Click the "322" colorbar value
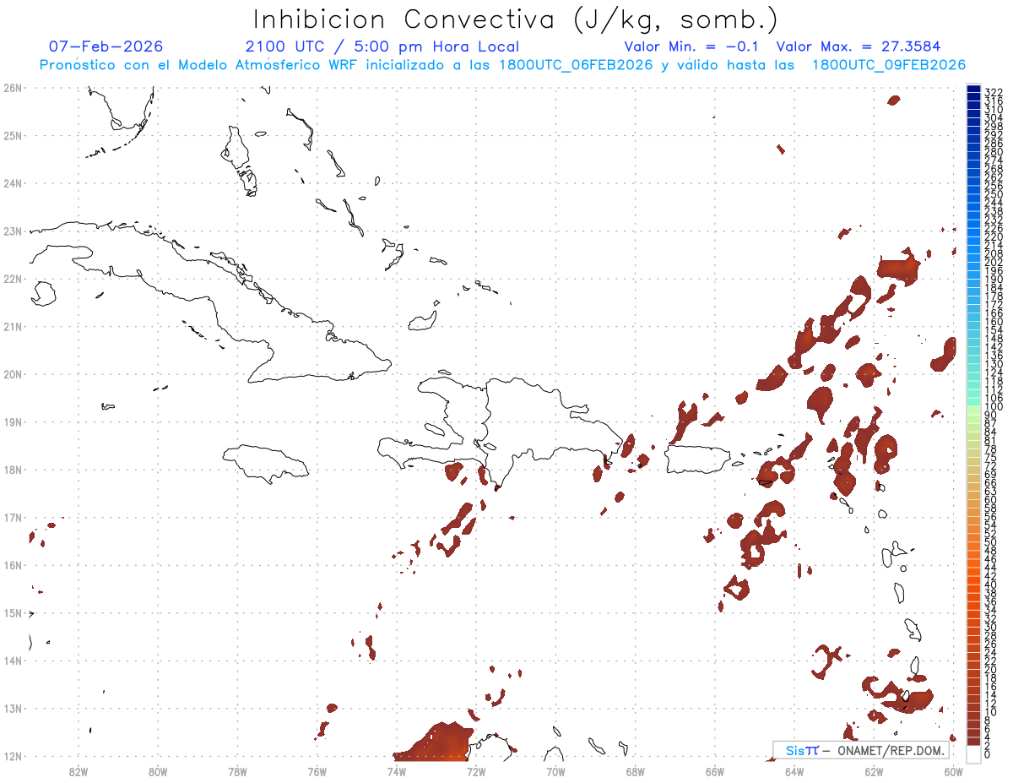The width and height of the screenshot is (1013, 783). coord(994,92)
